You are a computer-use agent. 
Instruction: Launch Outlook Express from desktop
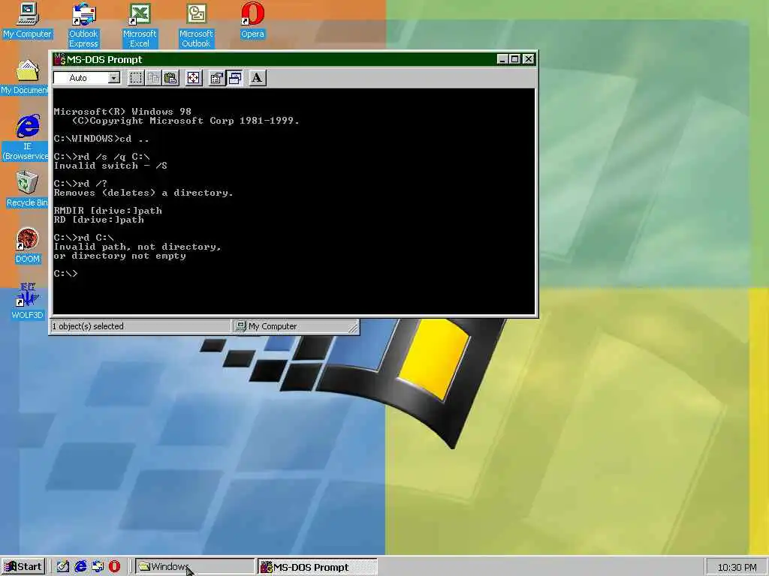coord(83,25)
